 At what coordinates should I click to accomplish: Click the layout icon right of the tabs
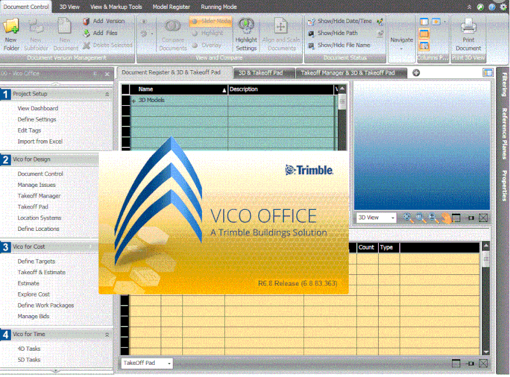(x=488, y=73)
